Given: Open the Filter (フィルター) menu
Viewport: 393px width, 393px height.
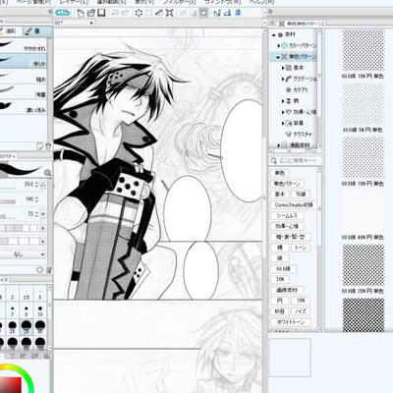Looking at the screenshot, I should [180, 2].
